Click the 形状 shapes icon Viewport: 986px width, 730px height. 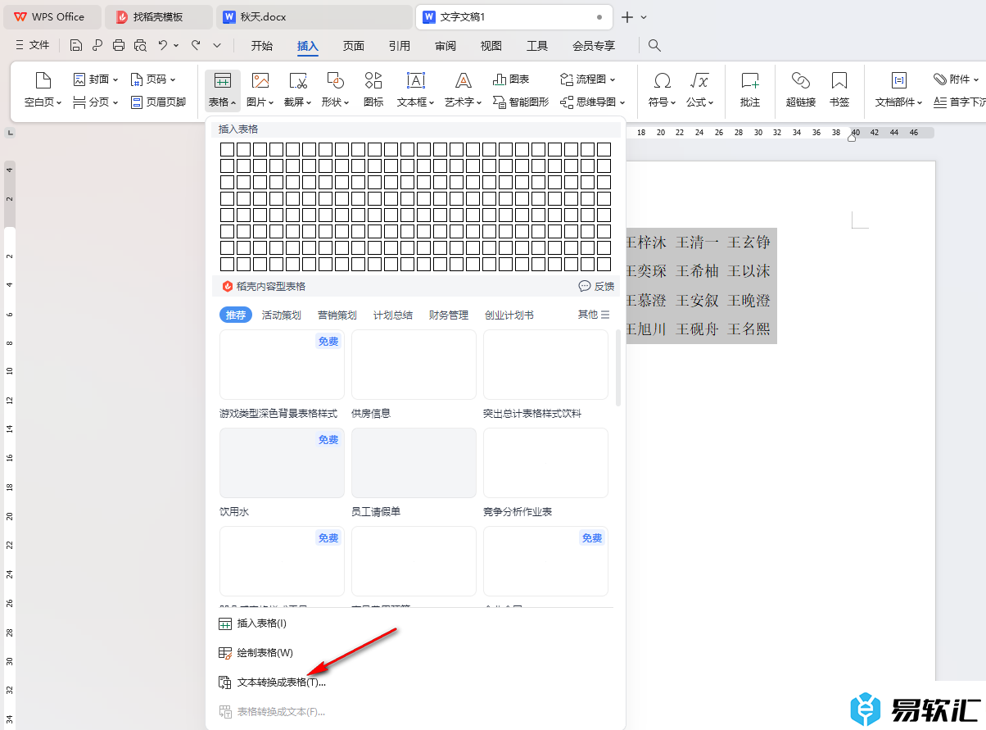(335, 80)
